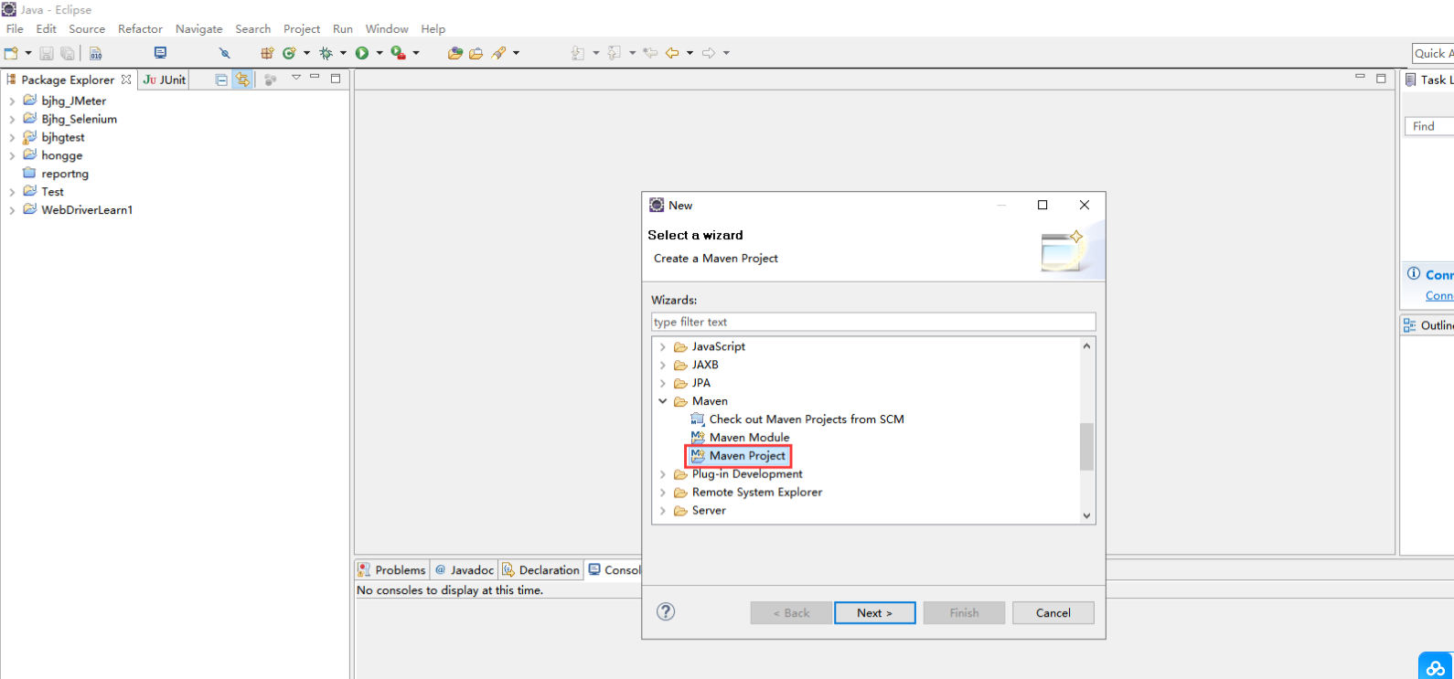This screenshot has height=679, width=1454.
Task: Click the Focus on Active Task icon
Action: click(271, 80)
